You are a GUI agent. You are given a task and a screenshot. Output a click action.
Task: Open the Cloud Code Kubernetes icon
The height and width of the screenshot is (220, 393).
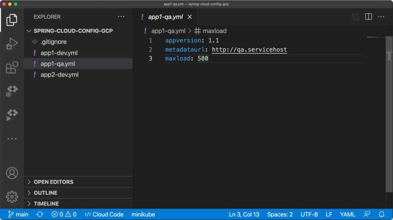click(12, 91)
